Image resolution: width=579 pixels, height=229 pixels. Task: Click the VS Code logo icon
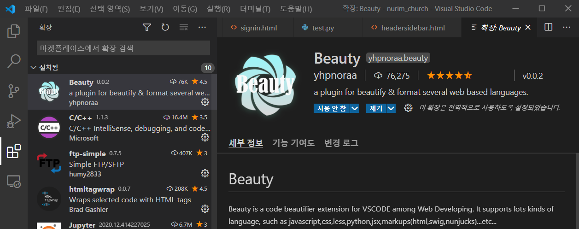point(10,9)
